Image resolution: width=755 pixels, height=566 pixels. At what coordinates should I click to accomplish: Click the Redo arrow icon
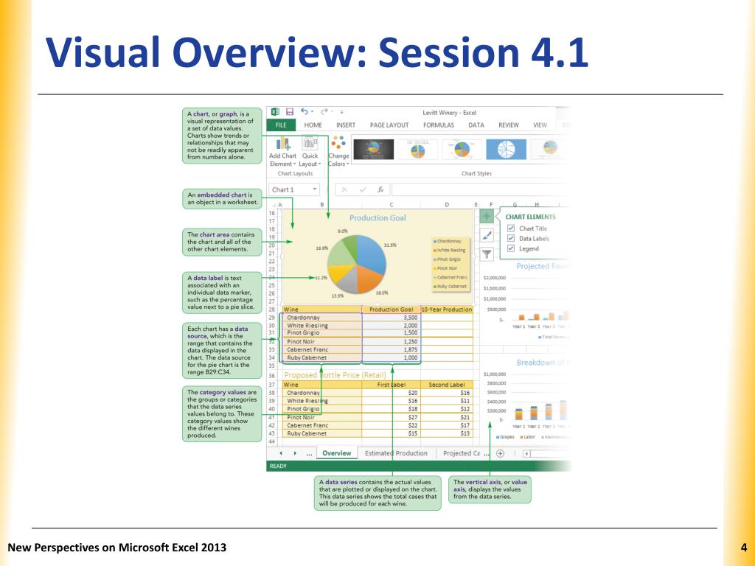pos(324,112)
